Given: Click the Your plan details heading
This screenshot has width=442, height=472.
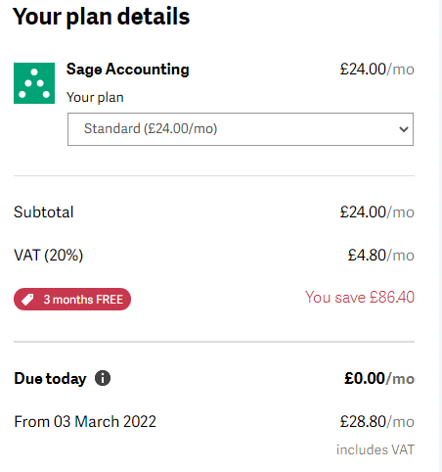Looking at the screenshot, I should pyautogui.click(x=102, y=17).
